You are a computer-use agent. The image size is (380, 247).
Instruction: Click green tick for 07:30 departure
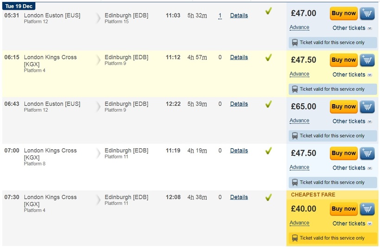point(268,197)
